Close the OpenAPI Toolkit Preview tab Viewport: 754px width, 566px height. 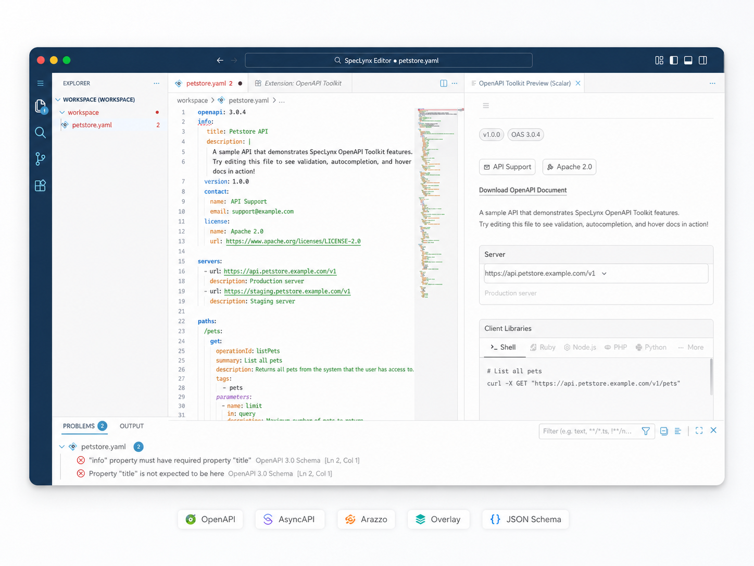coord(578,83)
